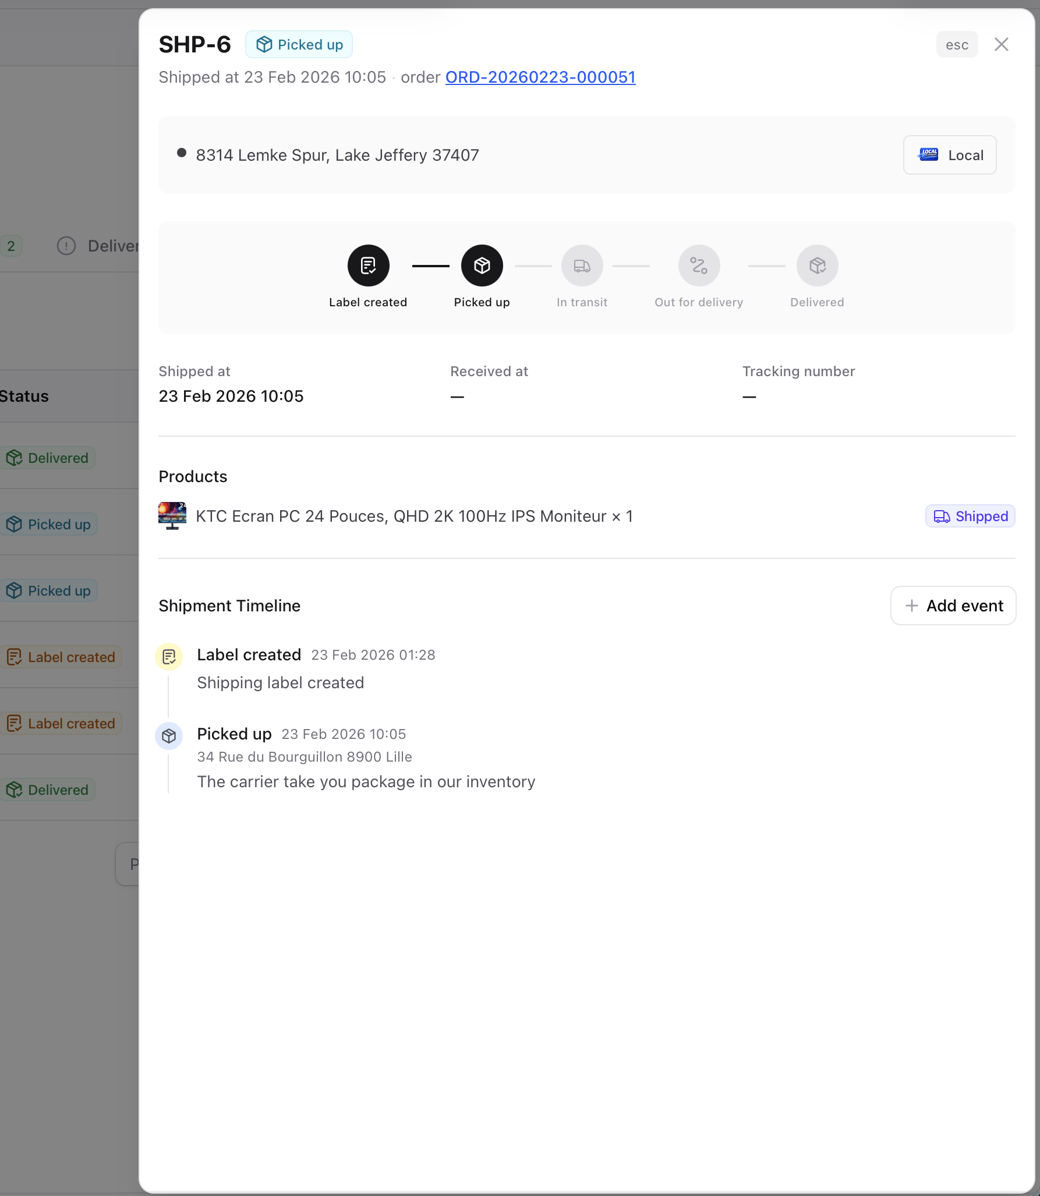This screenshot has height=1196, width=1040.
Task: Click the Tracking number label
Action: pyautogui.click(x=798, y=371)
